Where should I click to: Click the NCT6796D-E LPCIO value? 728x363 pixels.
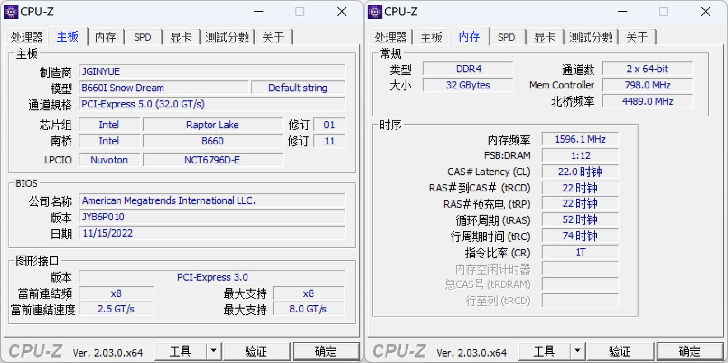pos(213,160)
